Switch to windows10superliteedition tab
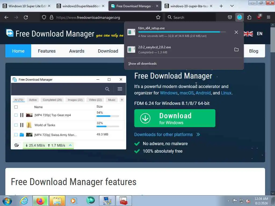 [81, 6]
